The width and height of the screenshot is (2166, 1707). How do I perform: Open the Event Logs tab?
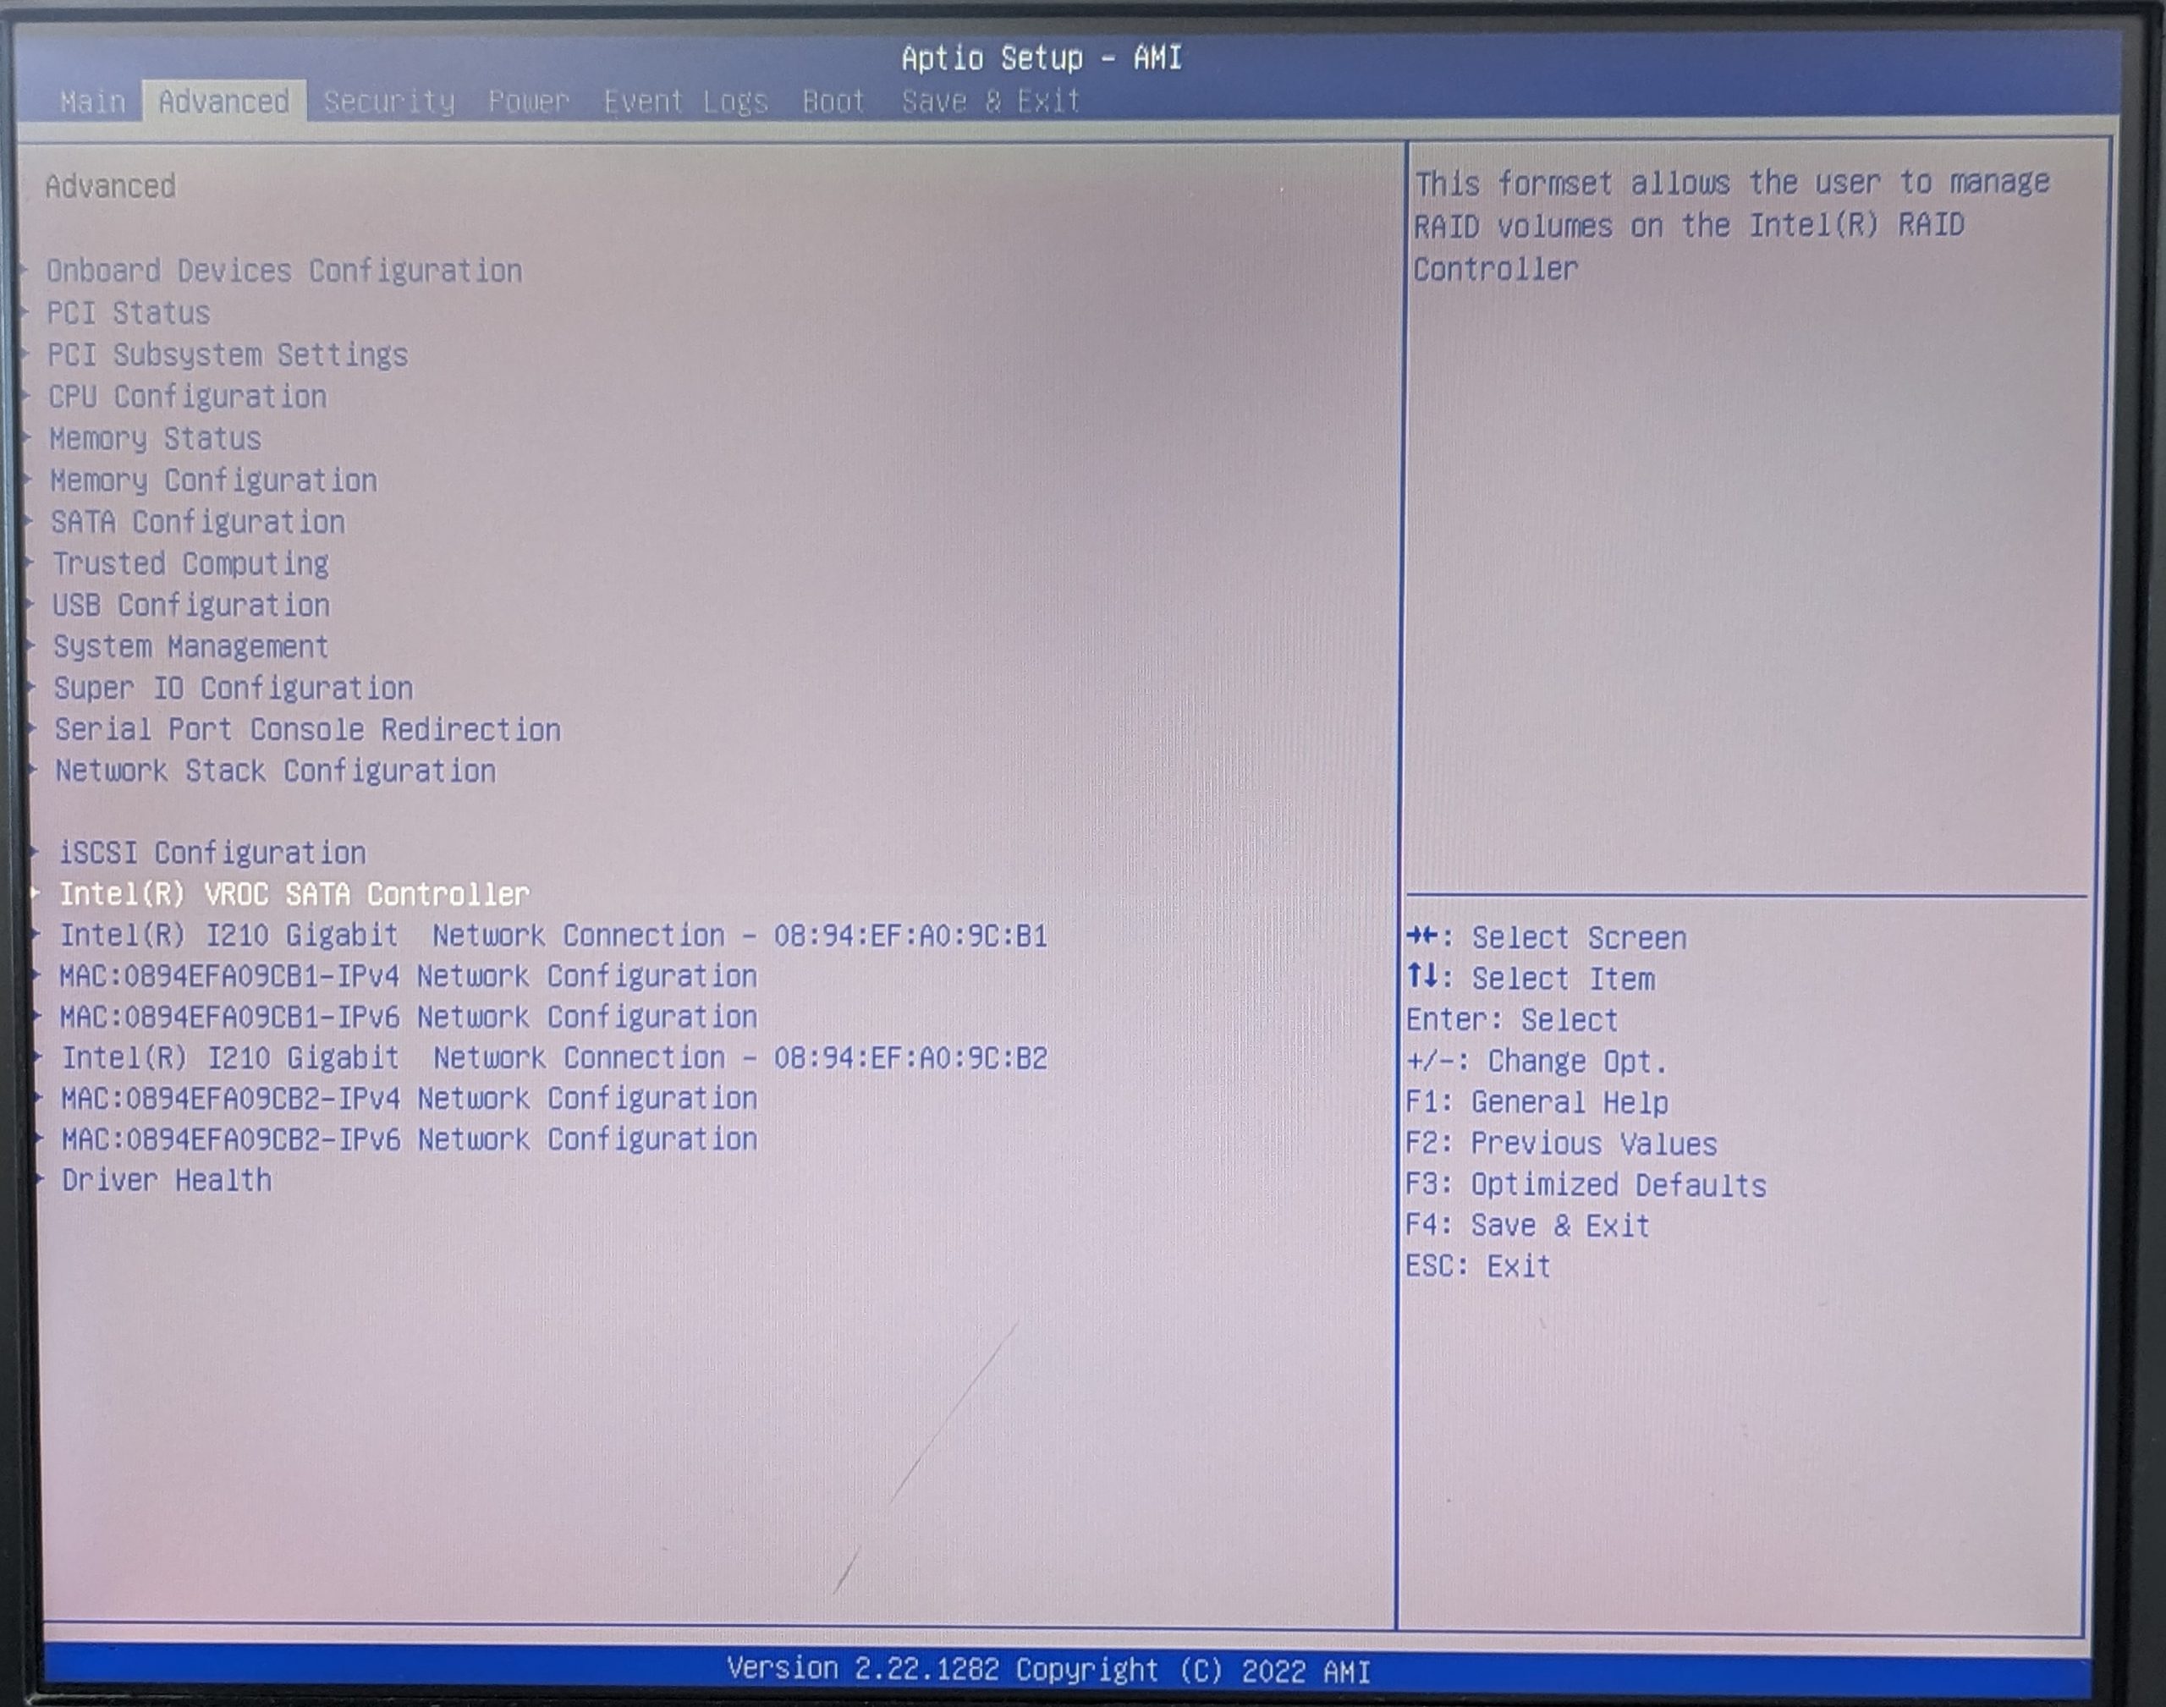(x=684, y=102)
